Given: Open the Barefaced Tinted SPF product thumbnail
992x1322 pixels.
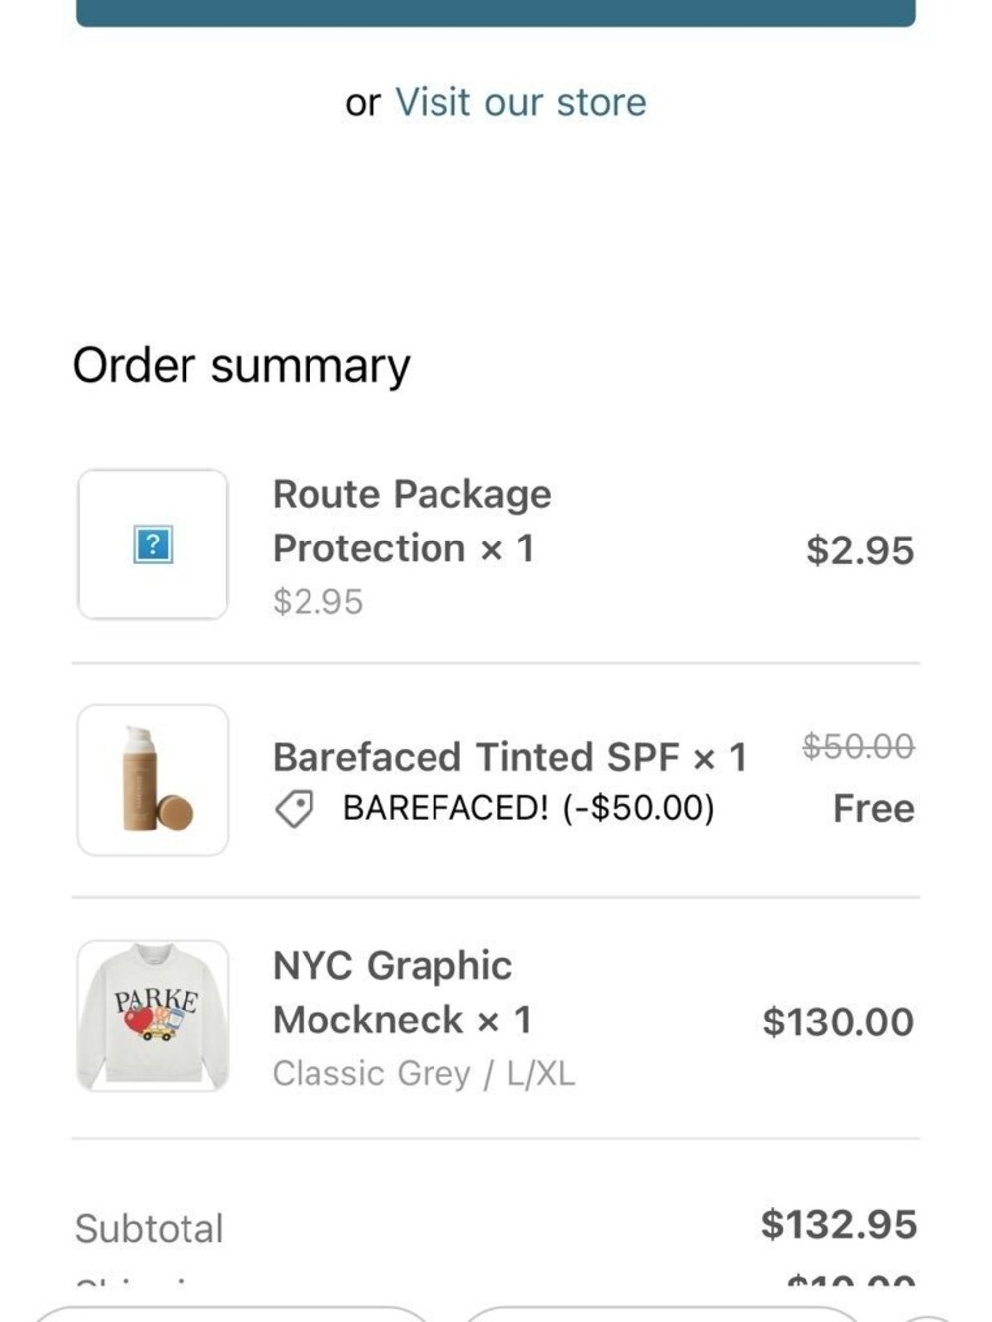Looking at the screenshot, I should pyautogui.click(x=153, y=781).
